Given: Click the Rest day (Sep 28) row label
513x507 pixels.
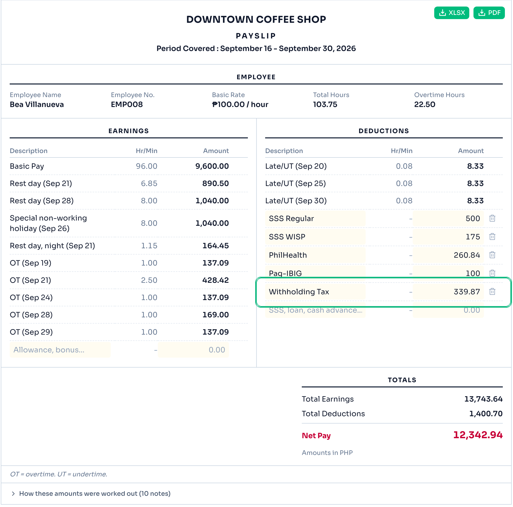Looking at the screenshot, I should pyautogui.click(x=42, y=201).
